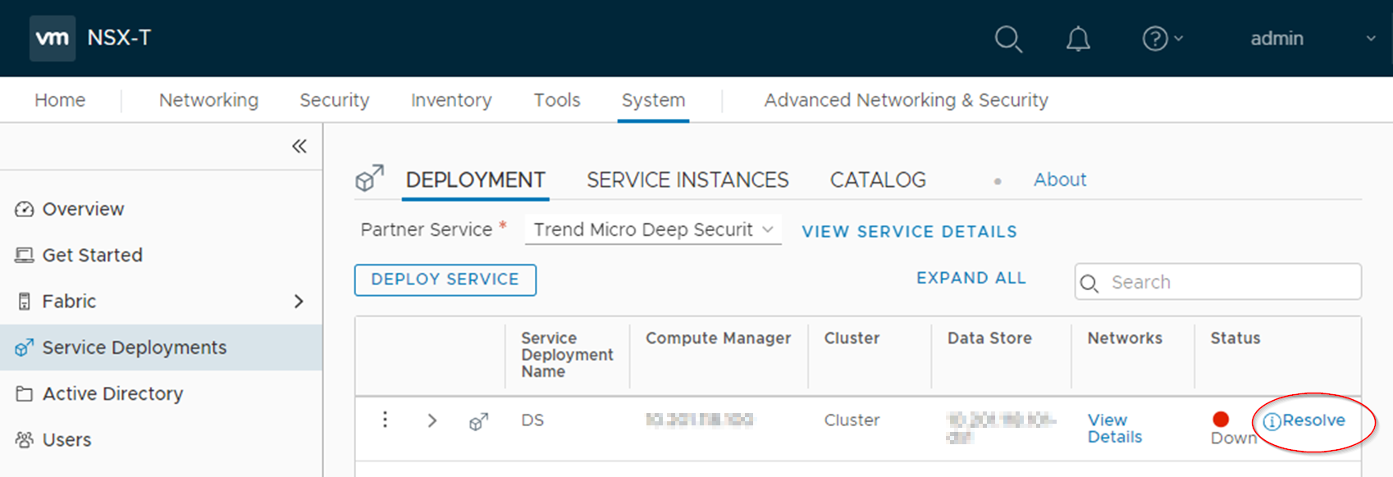Expand the DS deployment row
Screen dimensions: 1393x477
[432, 421]
